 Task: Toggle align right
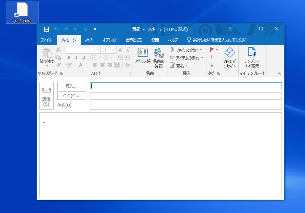click(x=110, y=65)
